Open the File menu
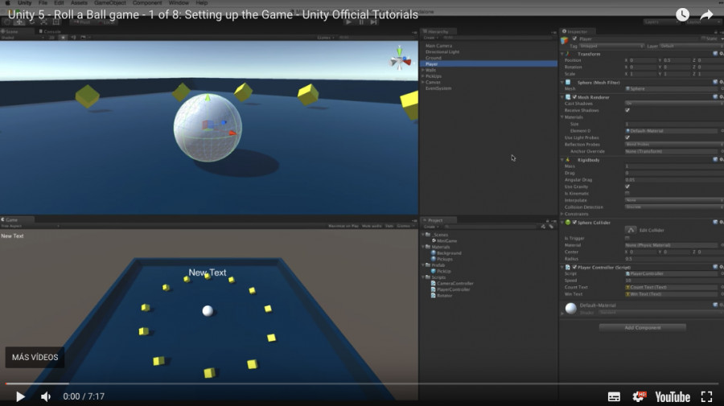Screen dimensions: 724x406 pos(43,2)
